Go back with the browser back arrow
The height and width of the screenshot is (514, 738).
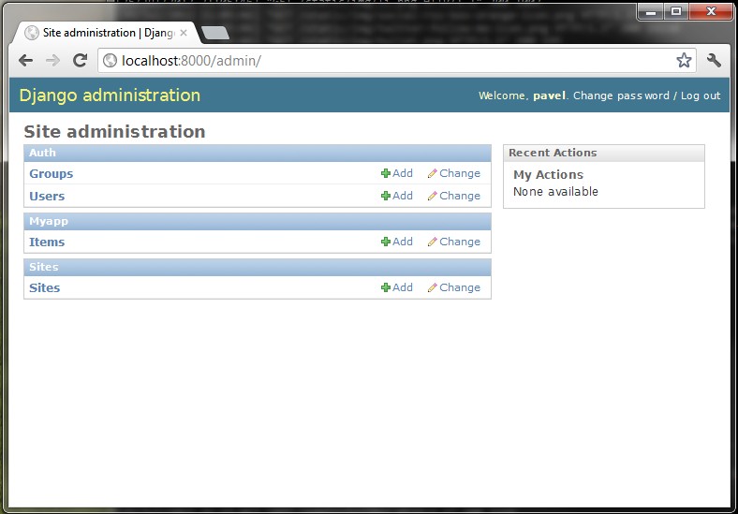click(x=26, y=60)
